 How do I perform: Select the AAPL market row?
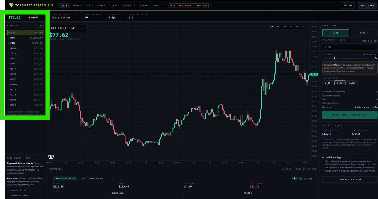point(25,58)
